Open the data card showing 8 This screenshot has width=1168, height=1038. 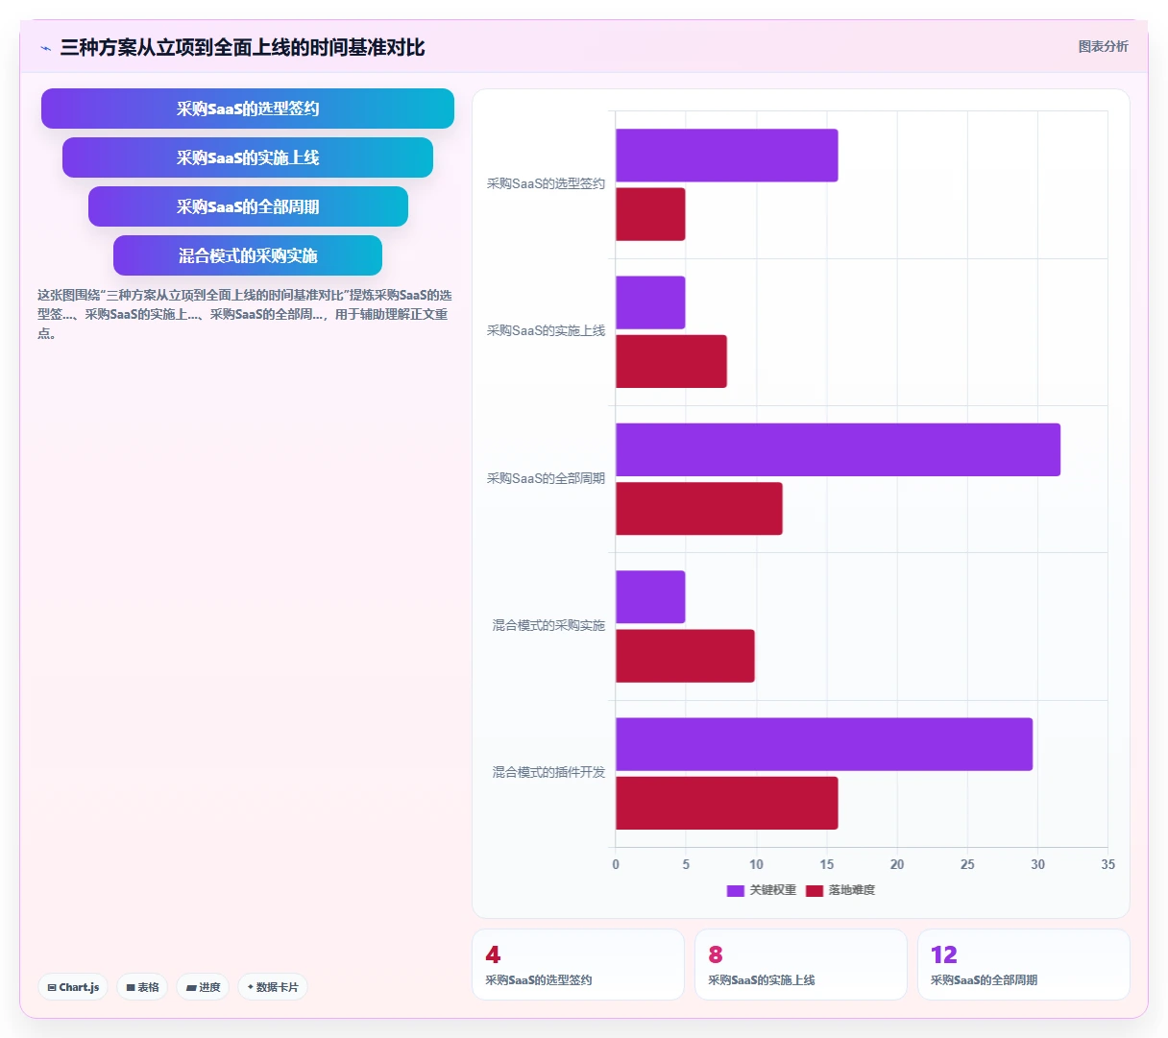801,964
